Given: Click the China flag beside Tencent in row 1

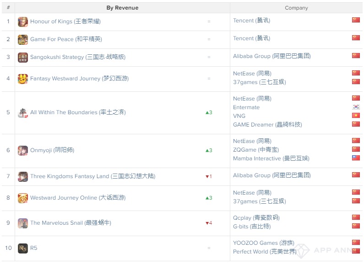Looking at the screenshot, I should [x=356, y=20].
